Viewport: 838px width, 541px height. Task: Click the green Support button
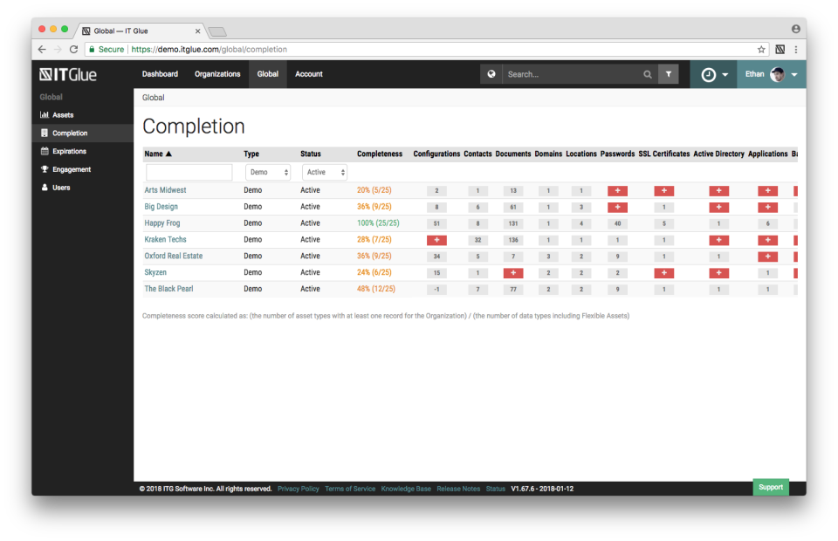point(770,487)
